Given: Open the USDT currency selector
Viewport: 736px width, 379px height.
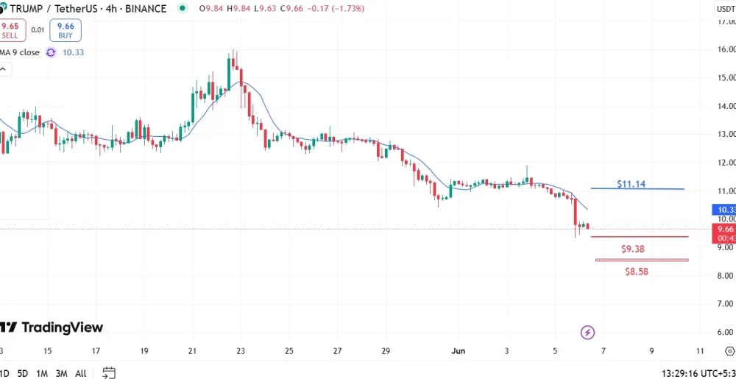Looking at the screenshot, I should tap(725, 8).
